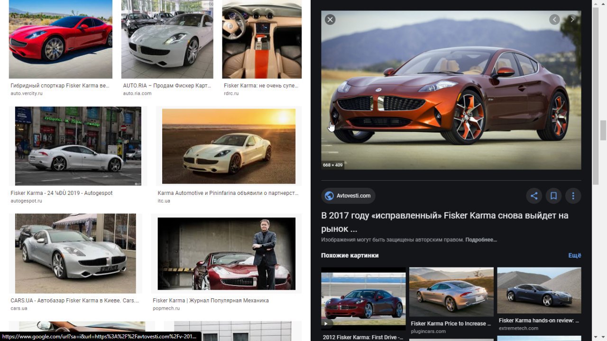Open white Fisker street photo from autogespot.ru
The image size is (607, 341).
coord(78,146)
